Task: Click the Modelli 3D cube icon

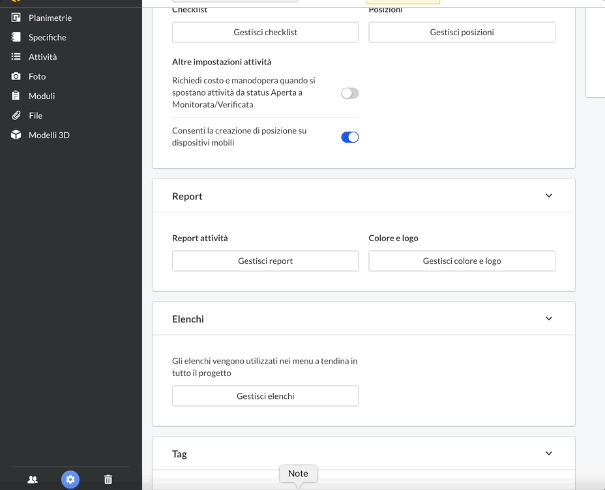Action: pyautogui.click(x=16, y=135)
